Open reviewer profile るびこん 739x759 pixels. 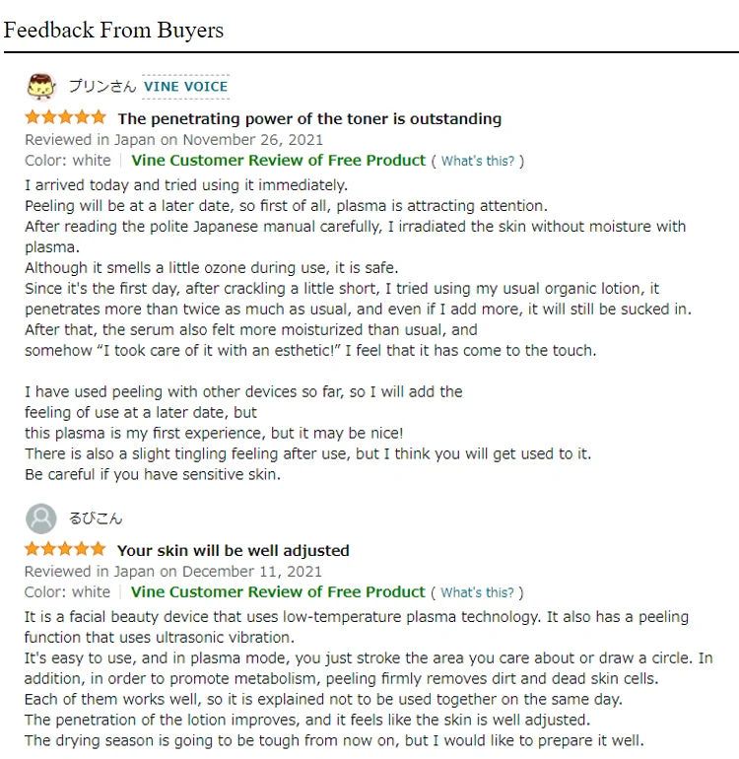click(96, 518)
